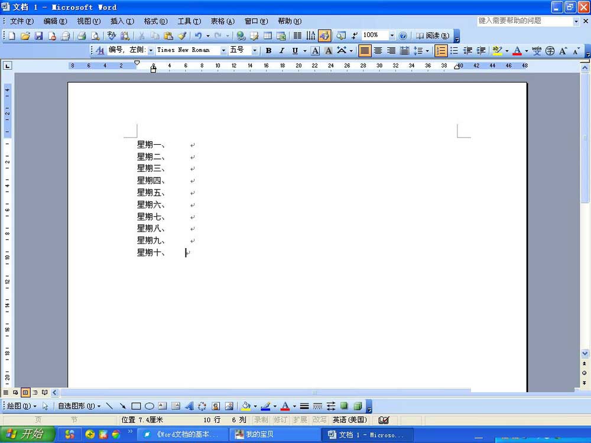Click the Help question mark icon
Screen dimensions: 591x443
403,36
